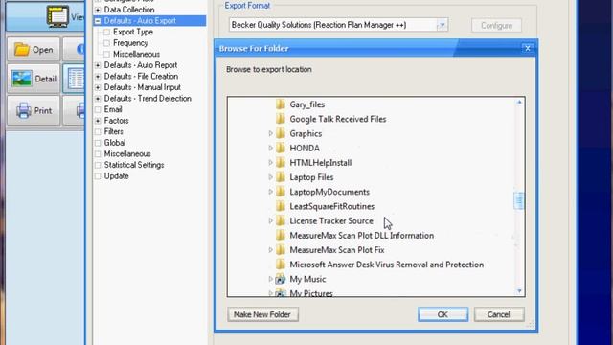Click the Configure button
The image size is (613, 345).
pyautogui.click(x=496, y=26)
